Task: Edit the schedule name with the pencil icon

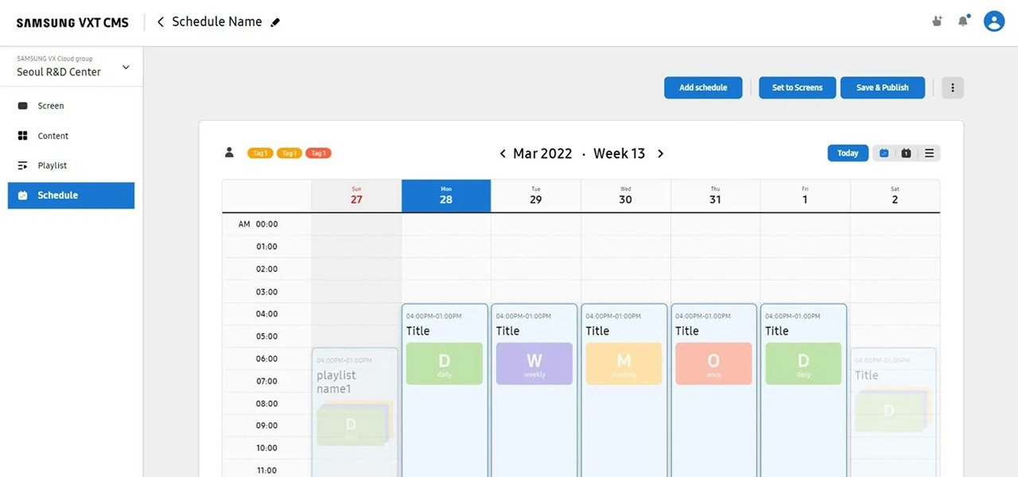Action: point(275,22)
